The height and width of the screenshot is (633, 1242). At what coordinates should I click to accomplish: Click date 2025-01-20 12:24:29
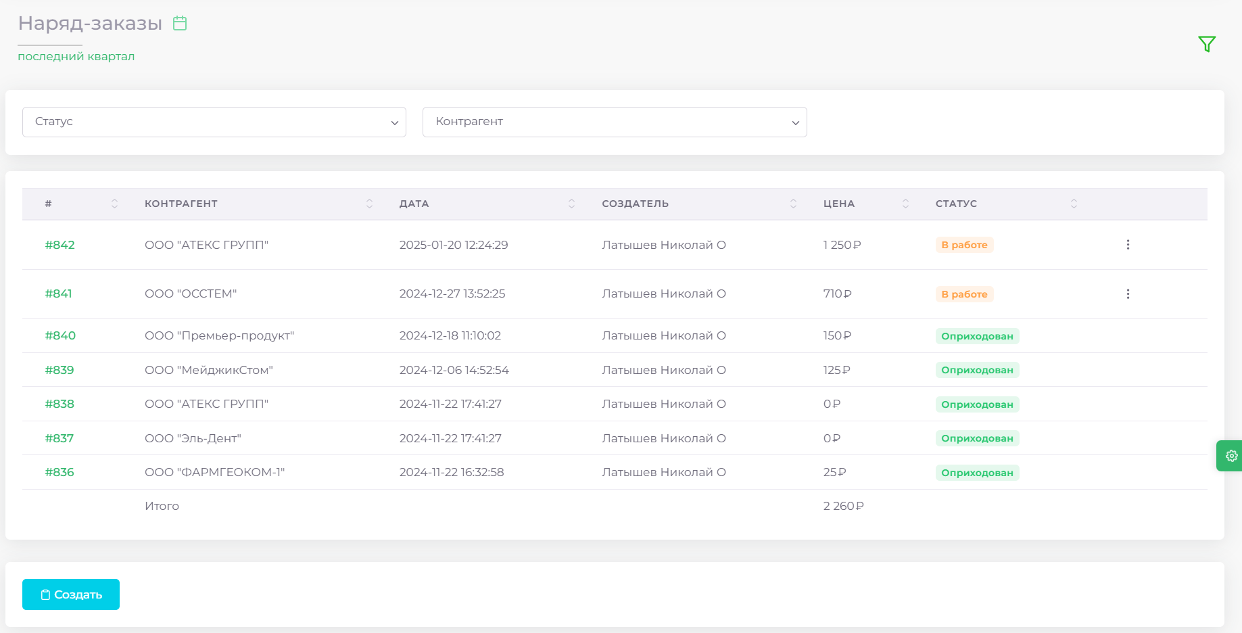click(x=454, y=245)
